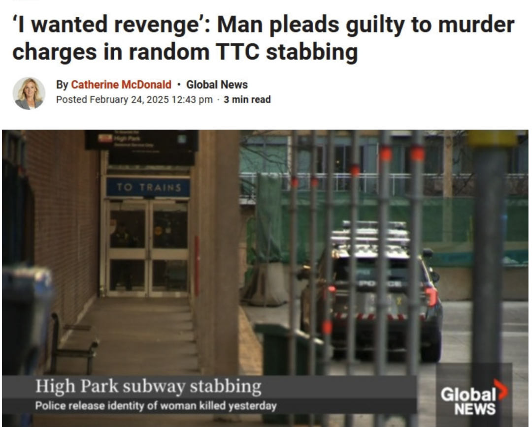Click the 3 min read label
The width and height of the screenshot is (532, 427).
(x=247, y=100)
